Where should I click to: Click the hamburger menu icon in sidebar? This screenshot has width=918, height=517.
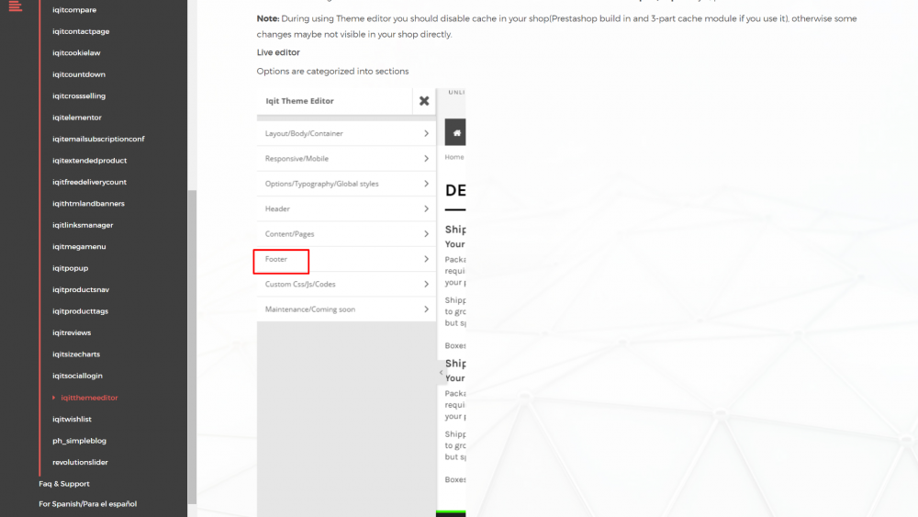click(16, 6)
